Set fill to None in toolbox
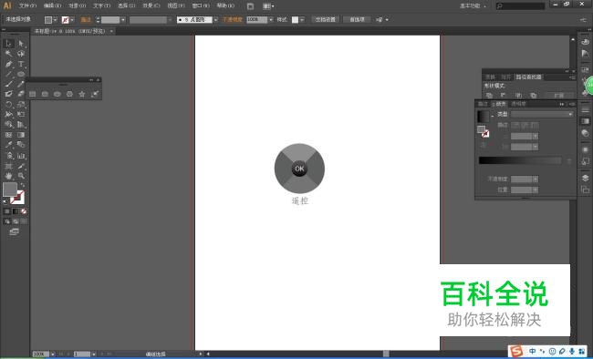Screen dimensions: 593x359 click(x=24, y=211)
